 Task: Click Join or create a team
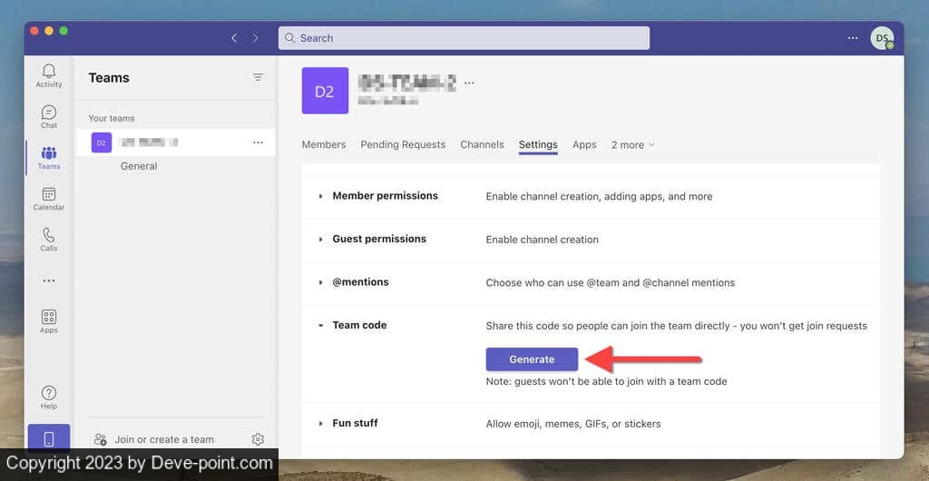[x=163, y=440]
